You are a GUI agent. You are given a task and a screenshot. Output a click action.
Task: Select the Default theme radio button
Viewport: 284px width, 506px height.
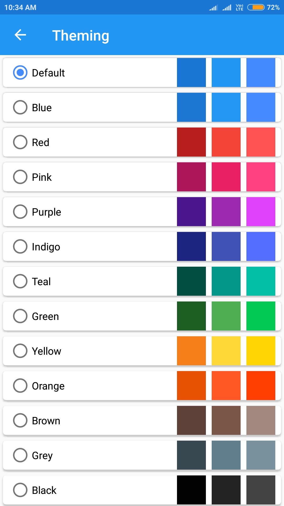20,72
